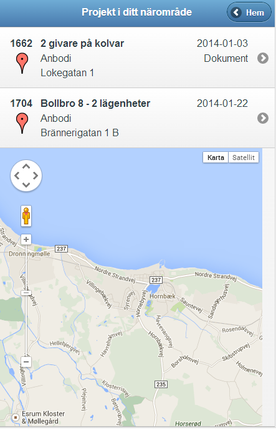This screenshot has height=430, width=276.
Task: Click the map zoom slider handle
Action: [26, 292]
